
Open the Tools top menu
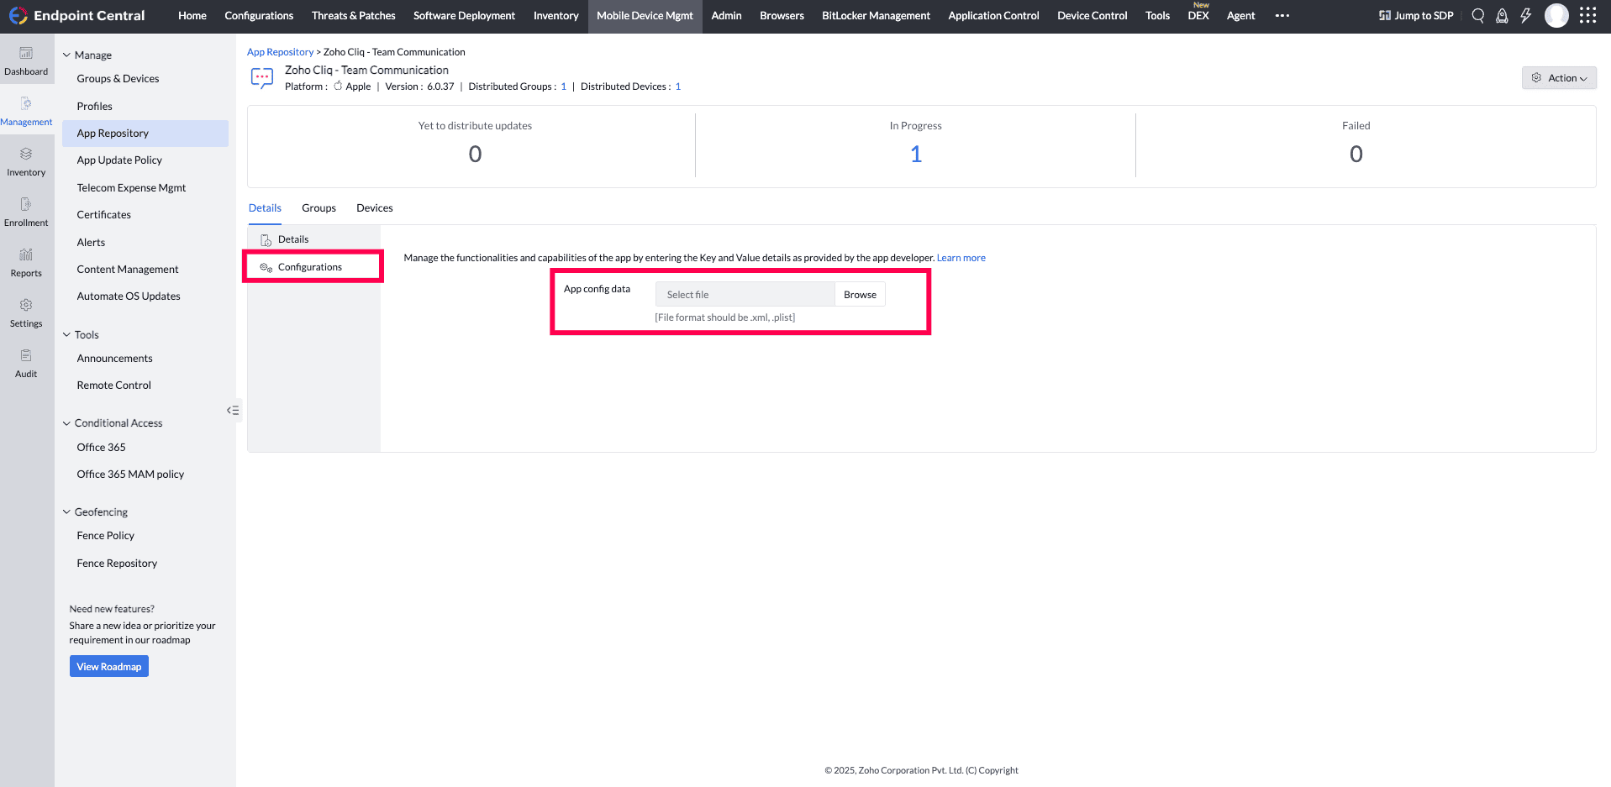pyautogui.click(x=1157, y=16)
